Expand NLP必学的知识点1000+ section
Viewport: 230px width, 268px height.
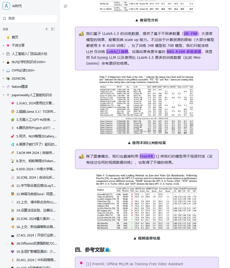point(4,62)
